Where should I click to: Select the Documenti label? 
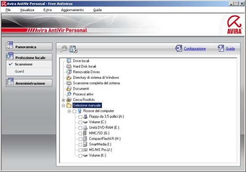(x=81, y=89)
